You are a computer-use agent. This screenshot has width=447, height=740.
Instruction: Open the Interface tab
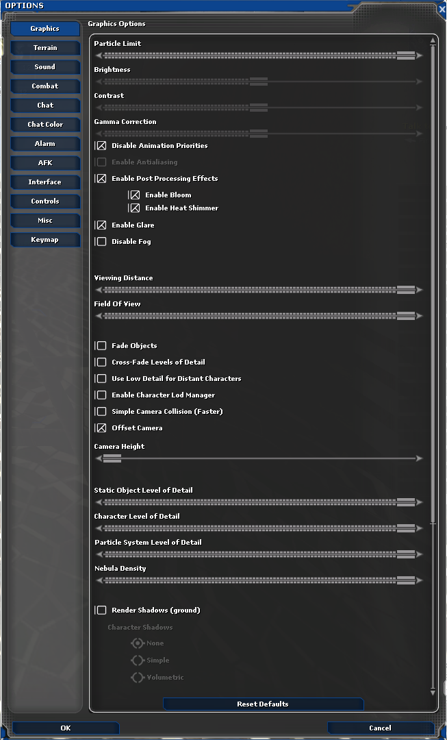click(44, 182)
